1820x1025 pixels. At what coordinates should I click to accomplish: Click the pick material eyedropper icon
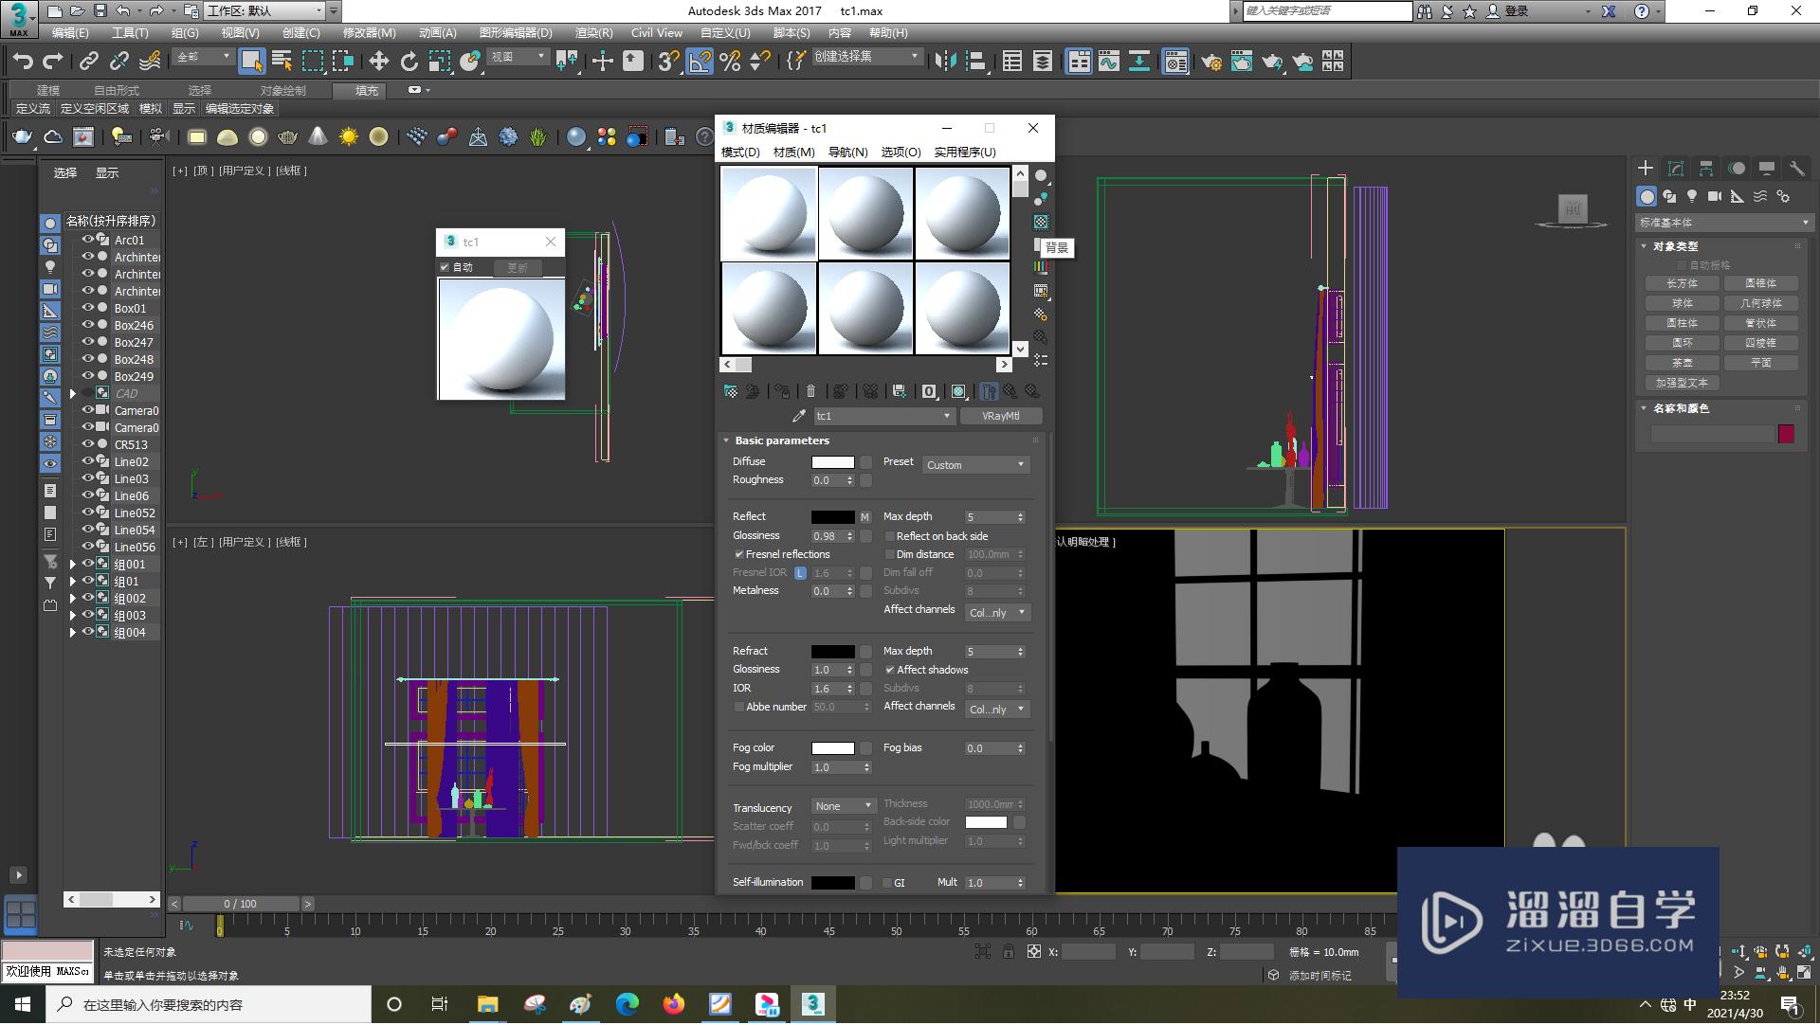[x=798, y=416]
